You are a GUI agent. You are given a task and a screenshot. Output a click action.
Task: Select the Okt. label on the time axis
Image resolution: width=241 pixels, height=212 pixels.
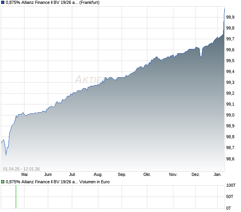point(147,175)
